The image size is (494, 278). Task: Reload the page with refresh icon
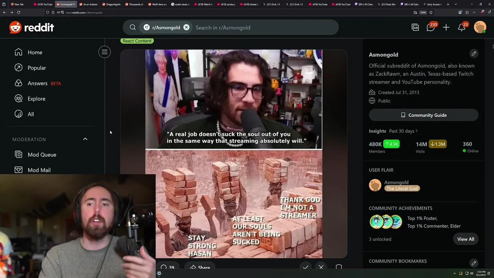click(x=18, y=12)
